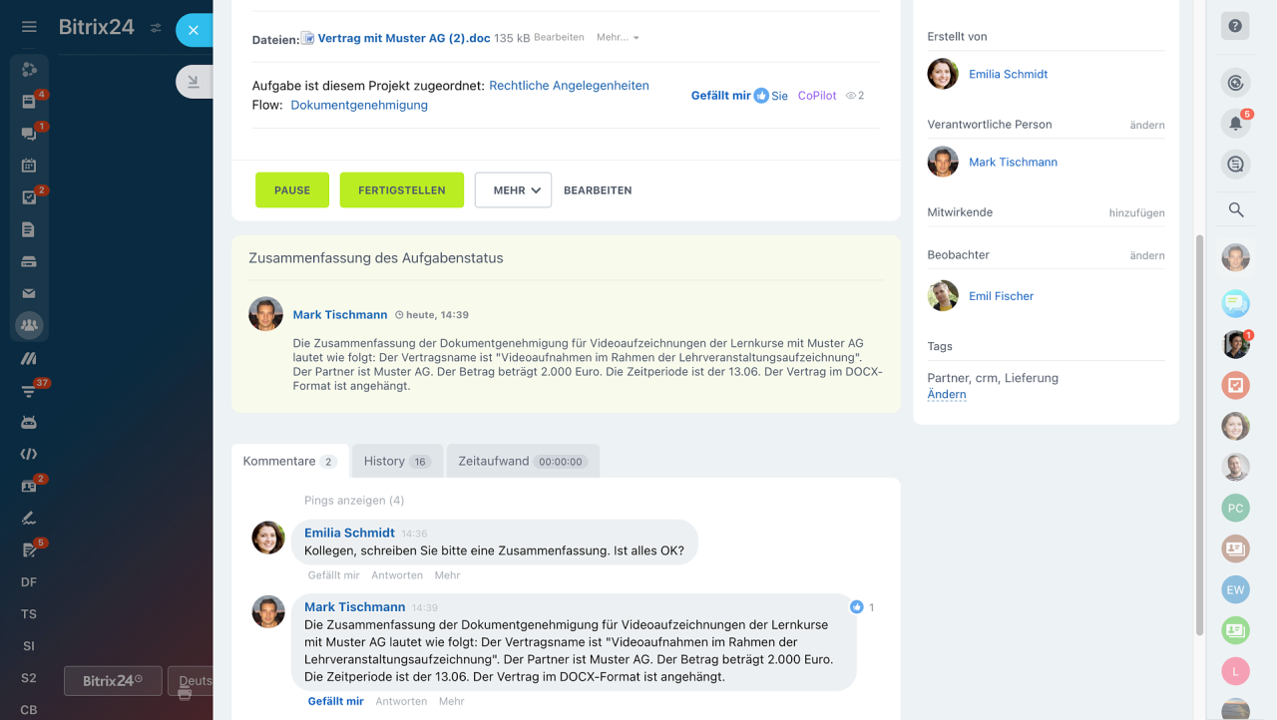The height and width of the screenshot is (720, 1277).
Task: Click the search magnifier in right panel
Action: 1235,209
